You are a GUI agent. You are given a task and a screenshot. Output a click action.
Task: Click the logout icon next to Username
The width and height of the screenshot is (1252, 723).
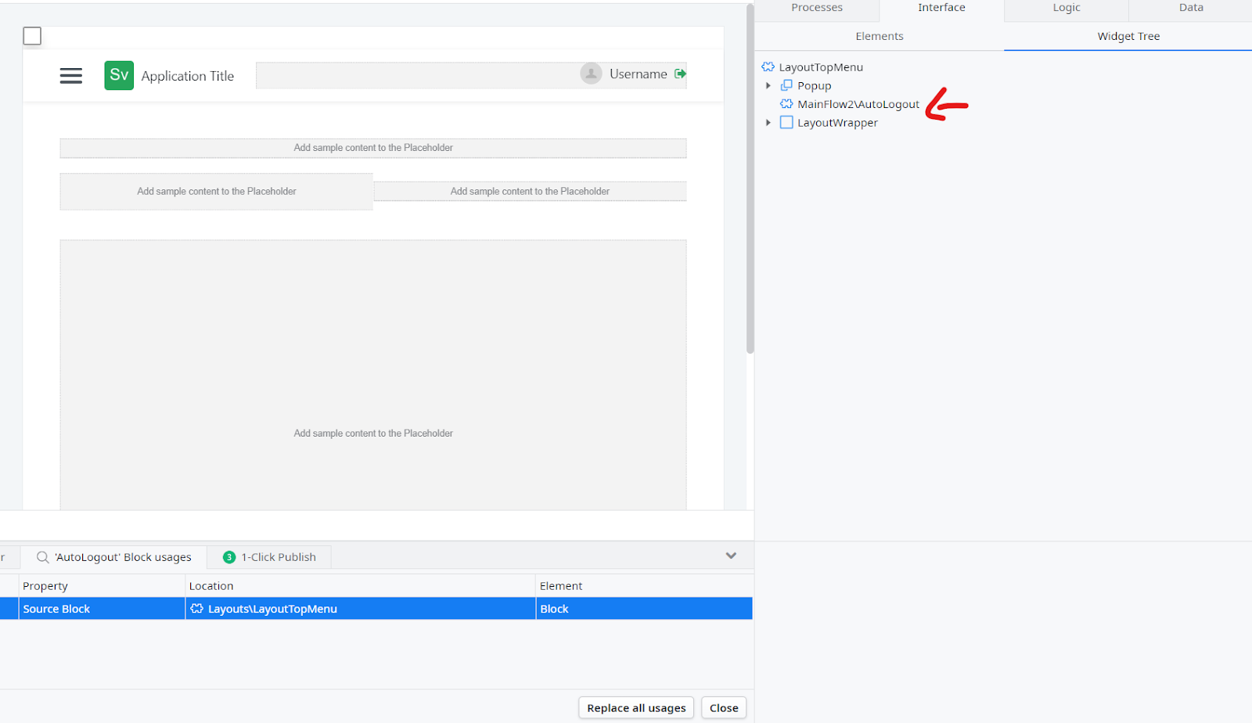point(680,74)
